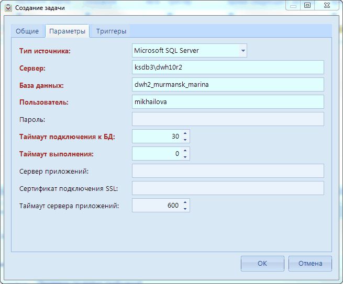The height and width of the screenshot is (284, 343).
Task: Increase the Таймаут выполнения value
Action: point(185,151)
